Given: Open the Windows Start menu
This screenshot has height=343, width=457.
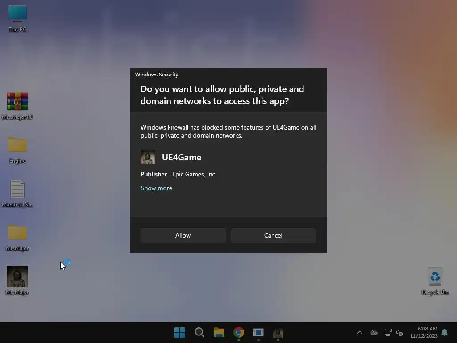Looking at the screenshot, I should pyautogui.click(x=179, y=332).
